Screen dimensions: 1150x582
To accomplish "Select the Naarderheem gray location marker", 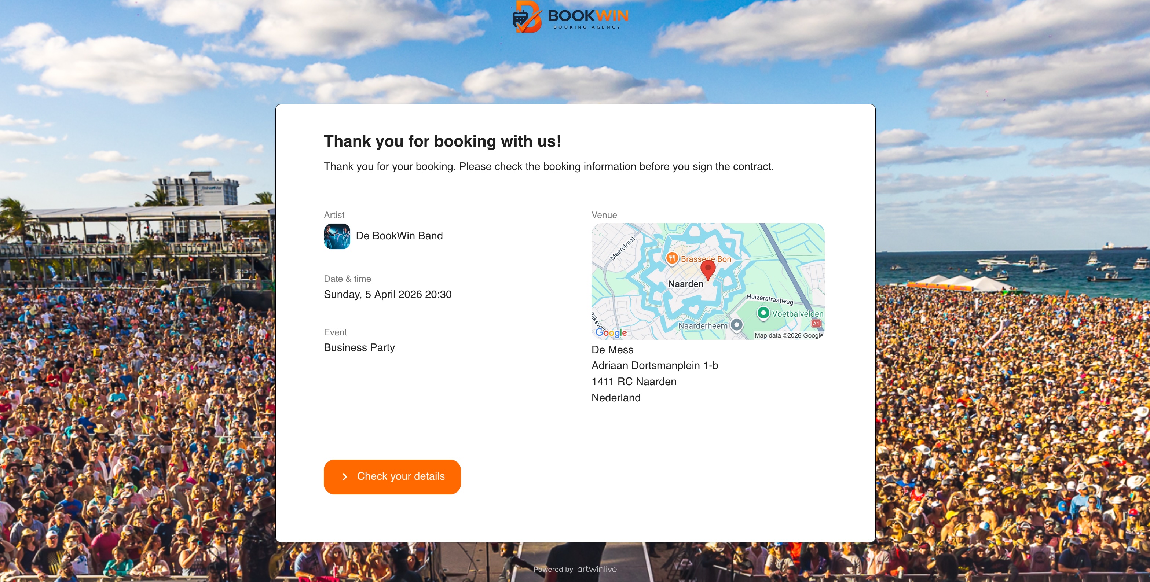I will coord(737,325).
